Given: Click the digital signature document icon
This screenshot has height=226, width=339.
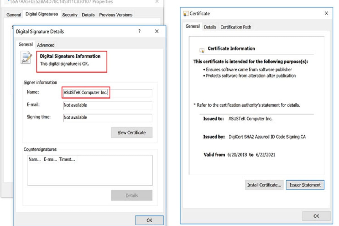Looking at the screenshot, I should (x=27, y=57).
